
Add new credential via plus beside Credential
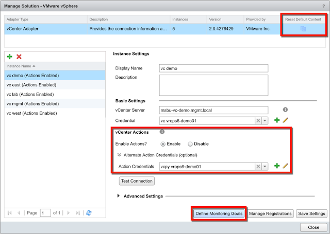click(277, 120)
